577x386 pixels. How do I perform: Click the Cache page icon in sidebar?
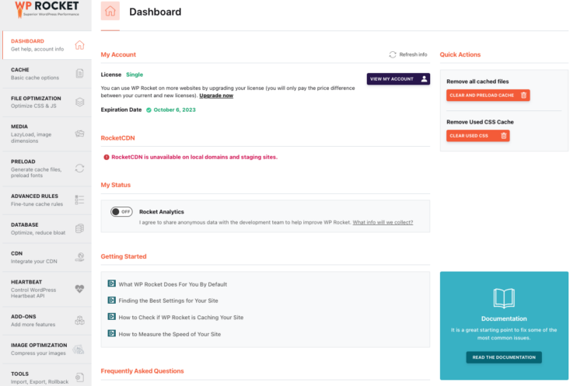[79, 74]
